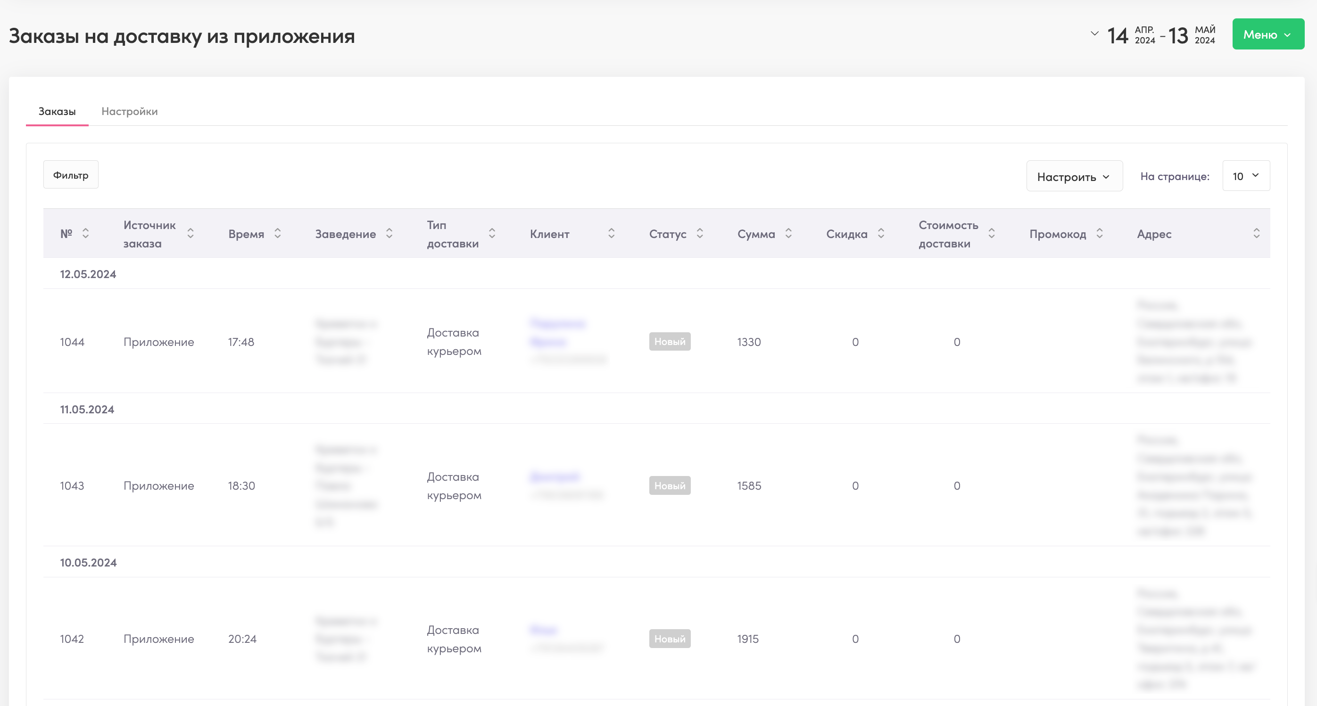Click time 17:48 cell
The width and height of the screenshot is (1317, 706).
(x=241, y=342)
